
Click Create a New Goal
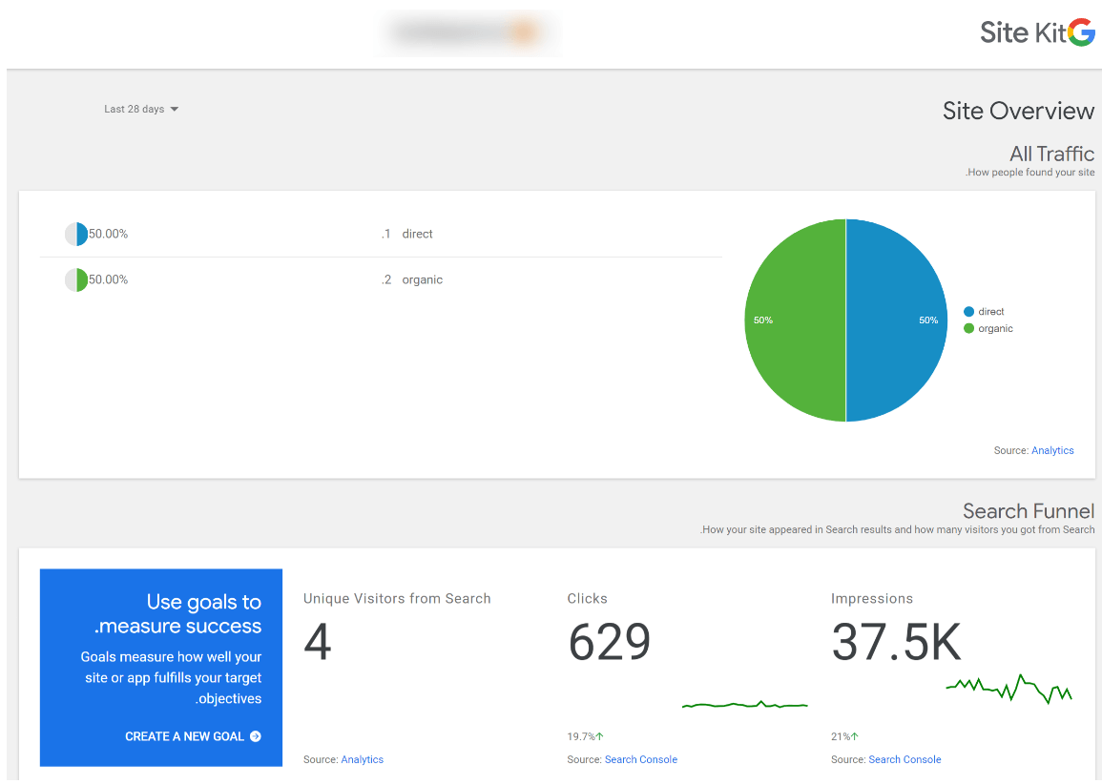193,736
